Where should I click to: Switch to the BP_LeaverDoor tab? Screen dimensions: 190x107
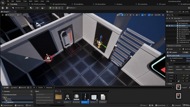point(142,4)
